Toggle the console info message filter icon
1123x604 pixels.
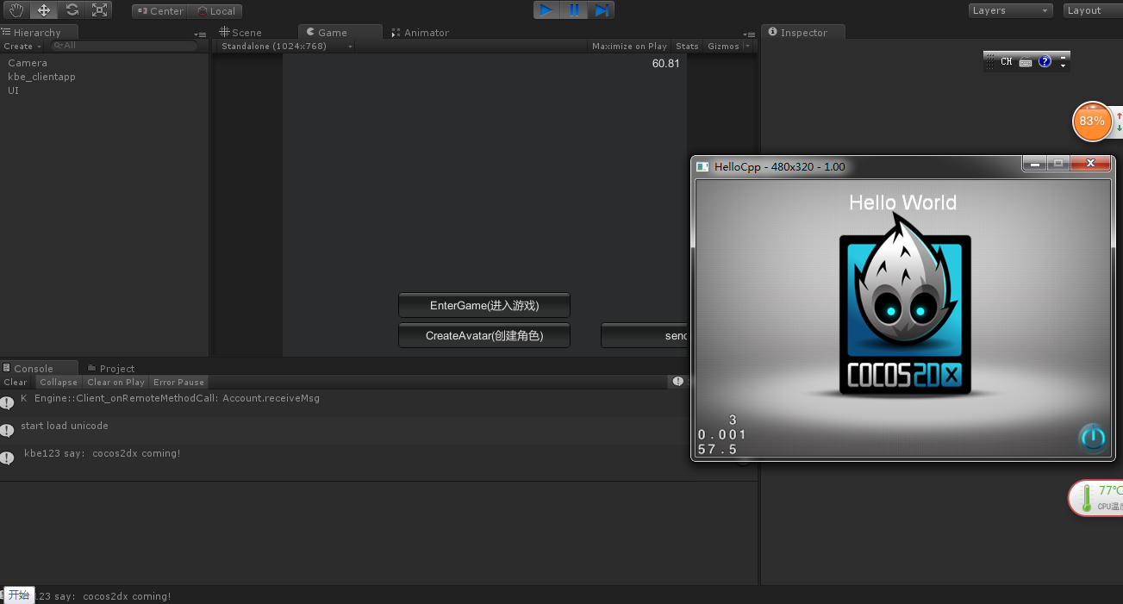(x=678, y=382)
